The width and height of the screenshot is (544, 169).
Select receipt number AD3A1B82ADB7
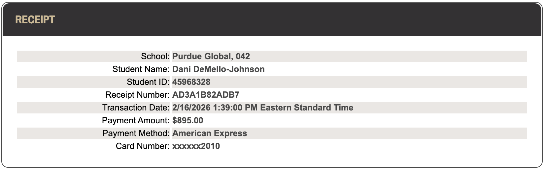(206, 95)
